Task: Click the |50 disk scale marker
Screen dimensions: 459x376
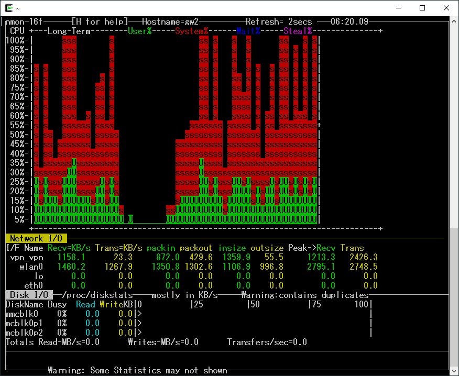Action: point(254,304)
